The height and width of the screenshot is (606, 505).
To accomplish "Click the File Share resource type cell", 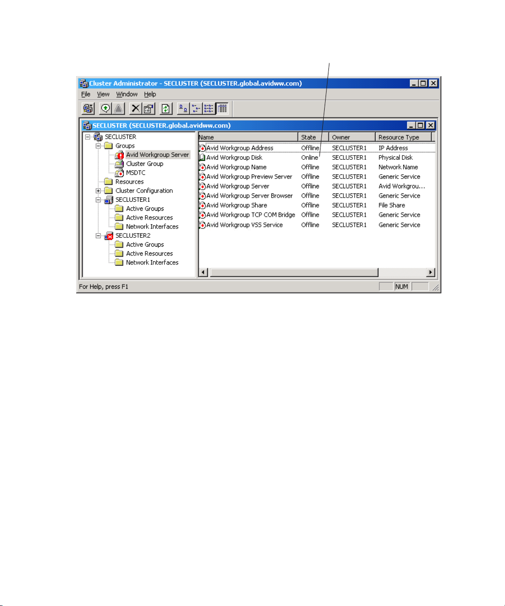I will click(x=392, y=205).
